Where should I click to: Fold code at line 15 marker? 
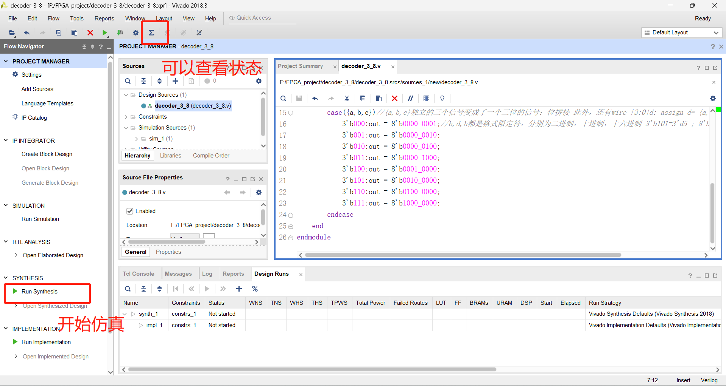click(291, 113)
